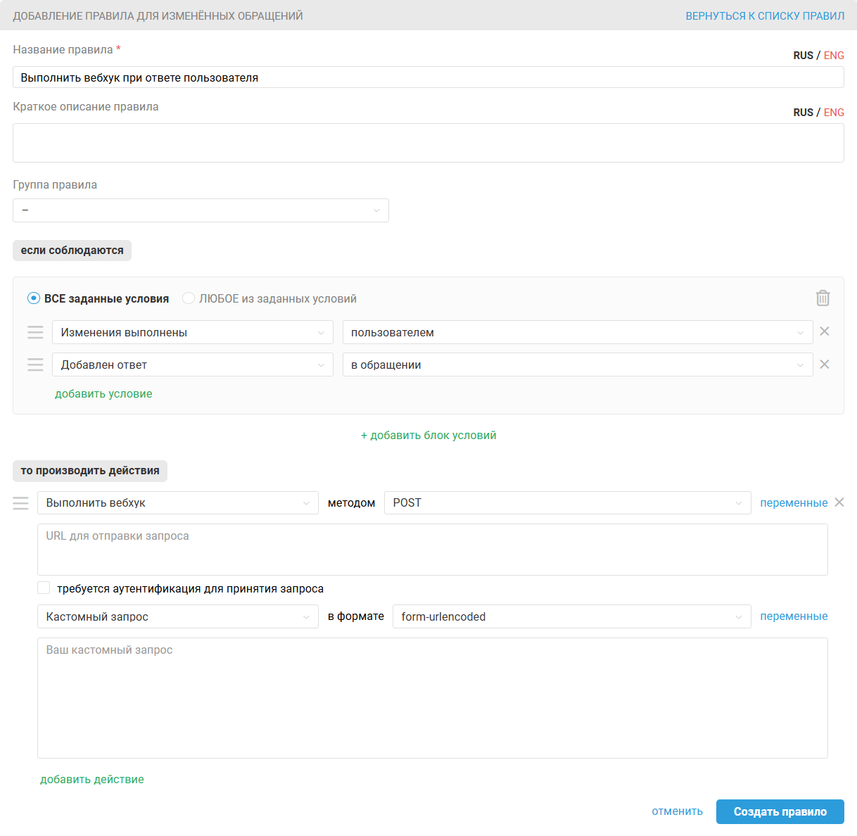Remove the 'Добавлен ответ' condition row
The height and width of the screenshot is (836, 857).
(825, 365)
